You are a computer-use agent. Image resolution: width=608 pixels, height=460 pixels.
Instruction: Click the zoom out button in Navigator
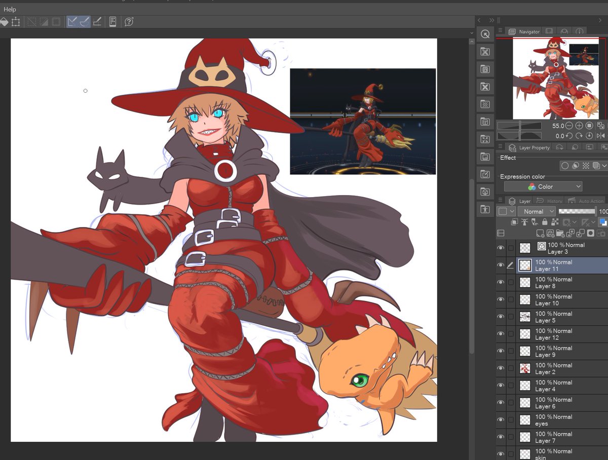569,125
